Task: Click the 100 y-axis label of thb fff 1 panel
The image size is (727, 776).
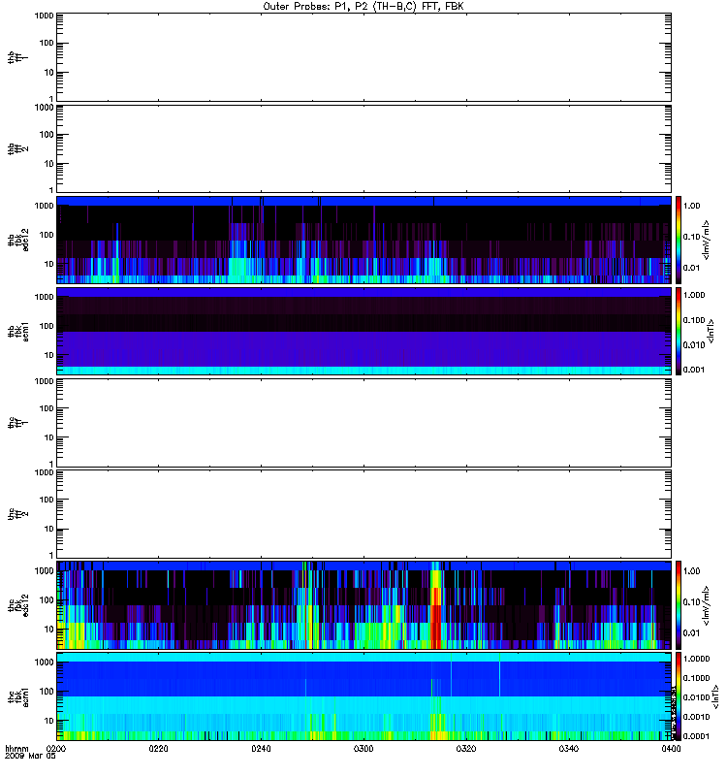Action: coord(47,43)
